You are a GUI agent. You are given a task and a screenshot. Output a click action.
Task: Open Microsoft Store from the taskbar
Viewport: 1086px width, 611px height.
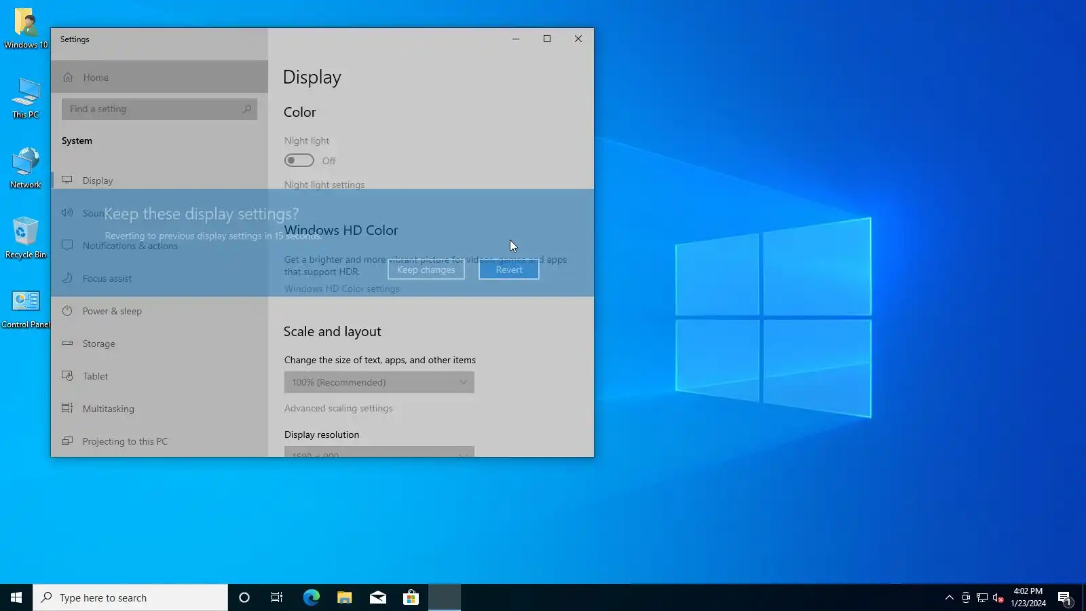click(x=411, y=597)
